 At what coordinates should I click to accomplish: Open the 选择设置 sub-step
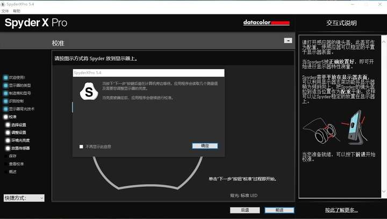pos(16,125)
